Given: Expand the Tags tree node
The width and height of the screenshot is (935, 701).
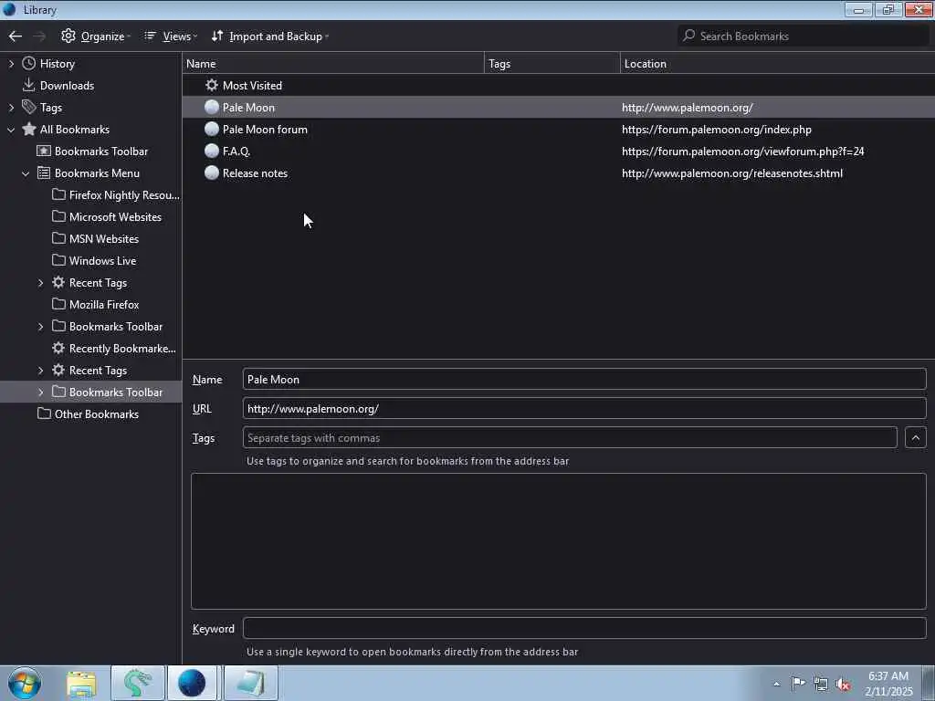Looking at the screenshot, I should [11, 108].
